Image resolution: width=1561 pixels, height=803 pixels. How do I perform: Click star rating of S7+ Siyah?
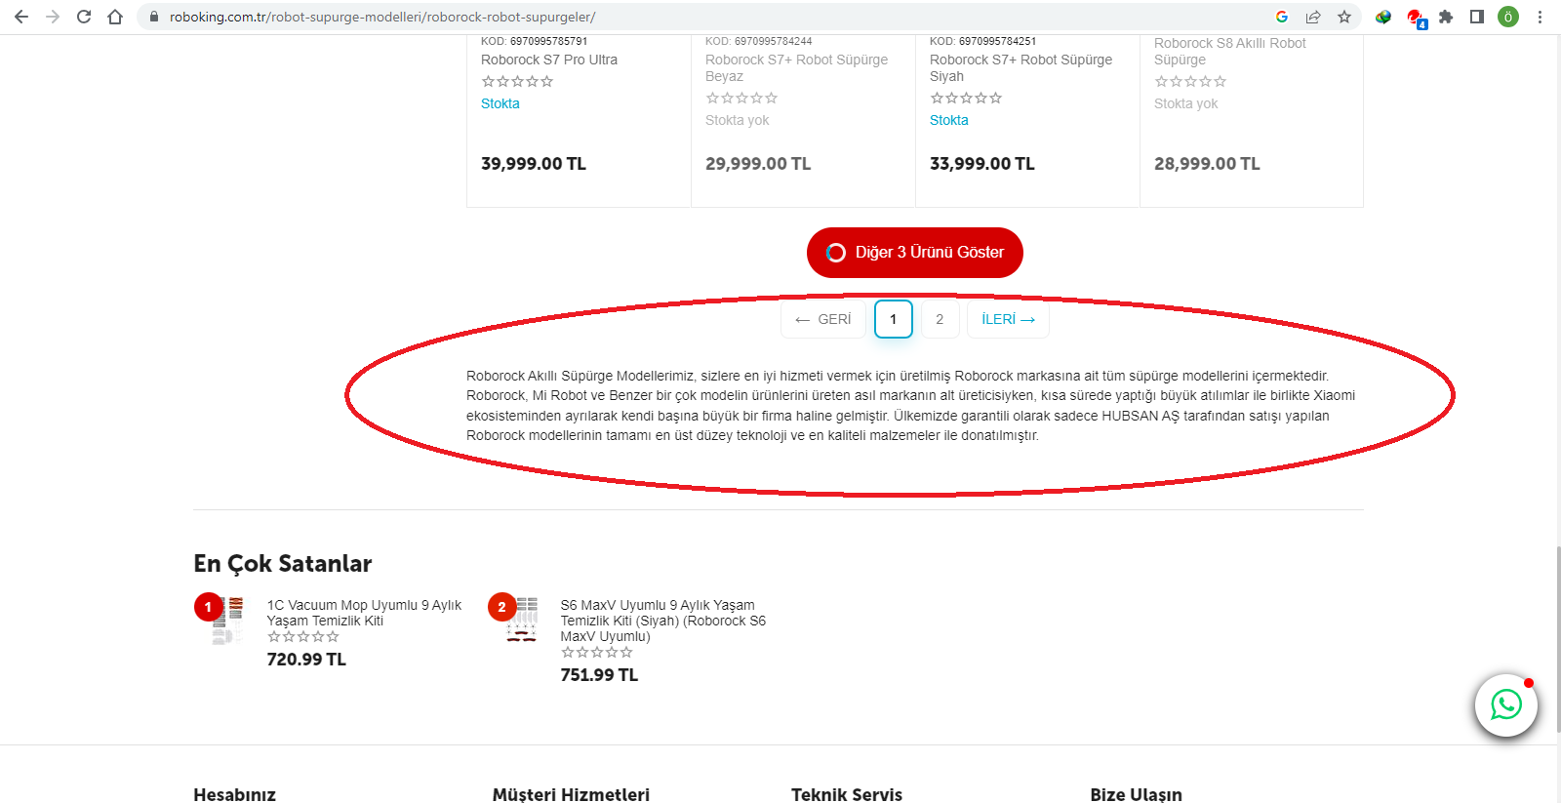pyautogui.click(x=966, y=99)
